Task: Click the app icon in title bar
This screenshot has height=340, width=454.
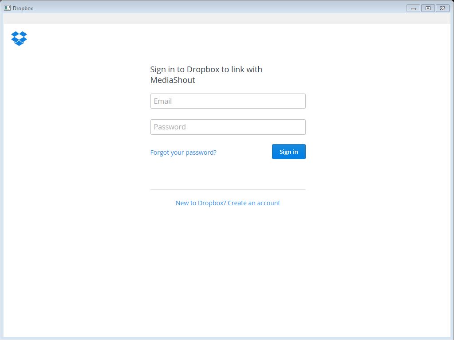Action: pyautogui.click(x=7, y=8)
